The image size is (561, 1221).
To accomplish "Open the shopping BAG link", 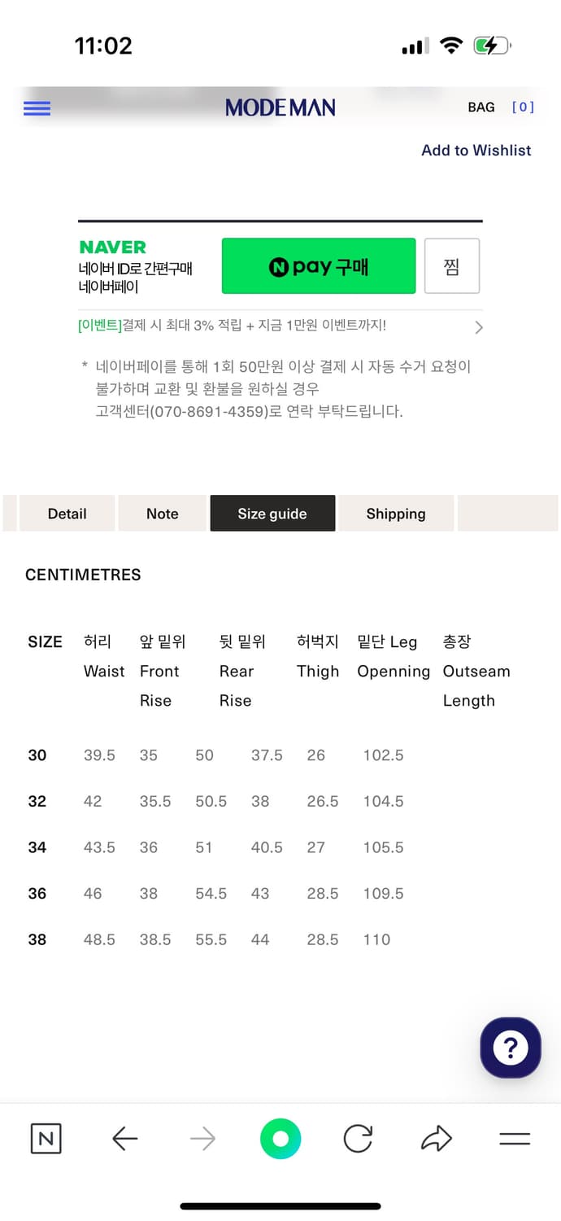I will [482, 107].
